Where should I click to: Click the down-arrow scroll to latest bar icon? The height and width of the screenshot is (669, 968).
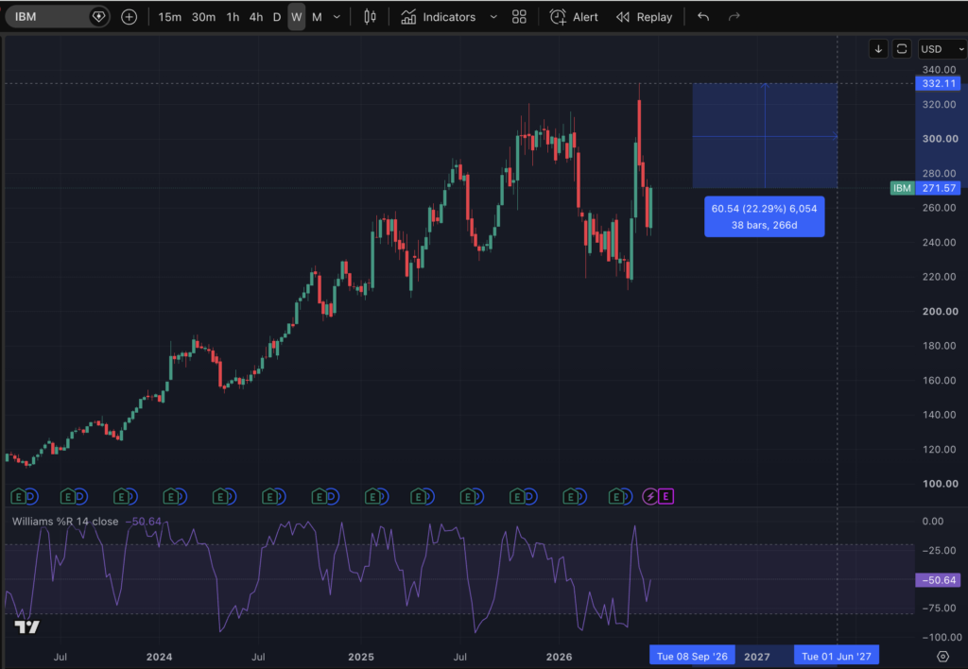pos(878,49)
